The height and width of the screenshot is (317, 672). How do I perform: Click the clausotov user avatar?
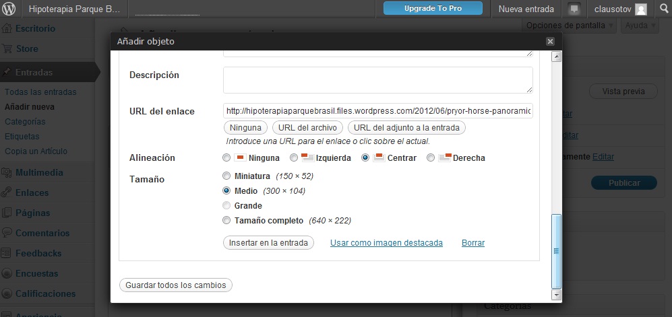[640, 9]
